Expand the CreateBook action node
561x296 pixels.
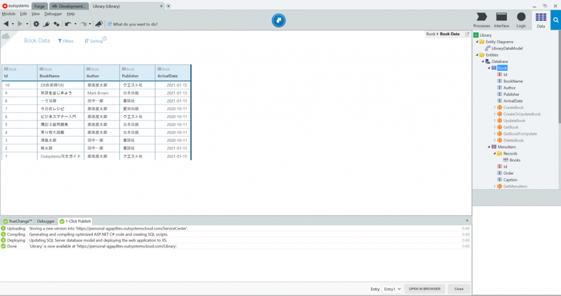494,107
